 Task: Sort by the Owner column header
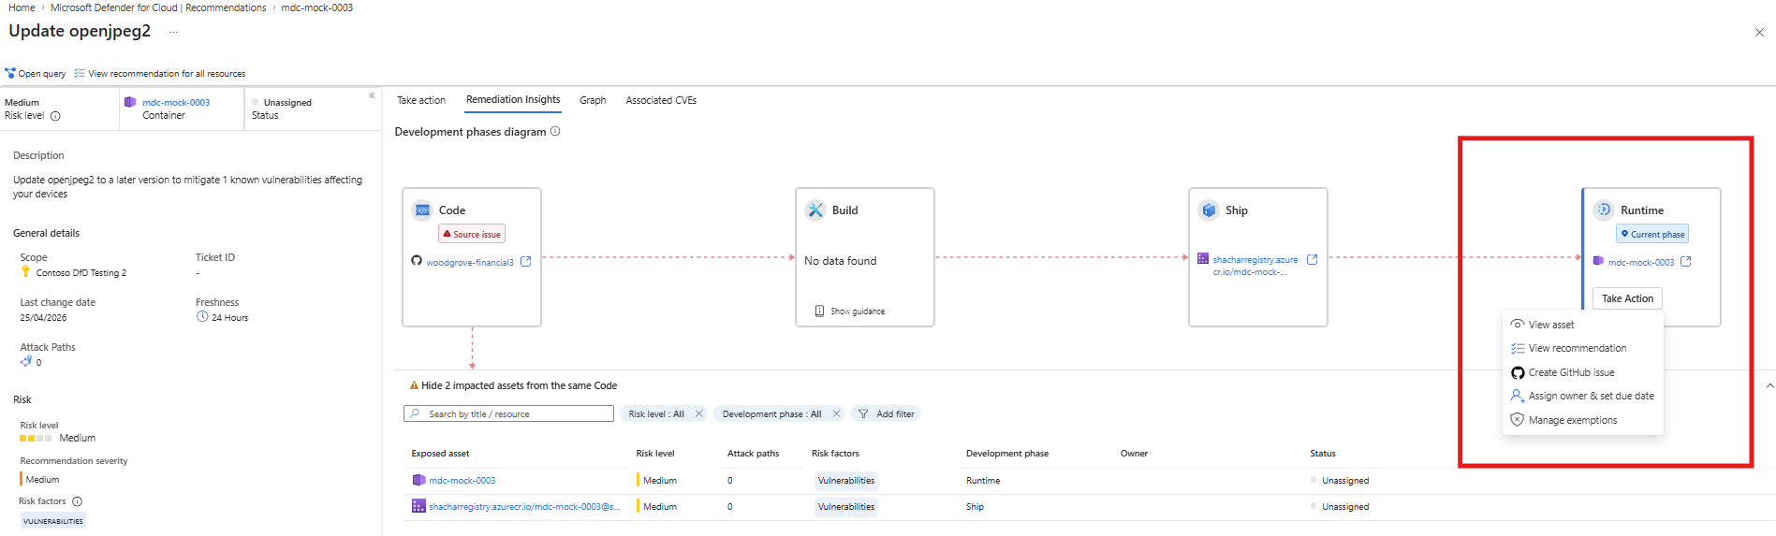(x=1134, y=454)
